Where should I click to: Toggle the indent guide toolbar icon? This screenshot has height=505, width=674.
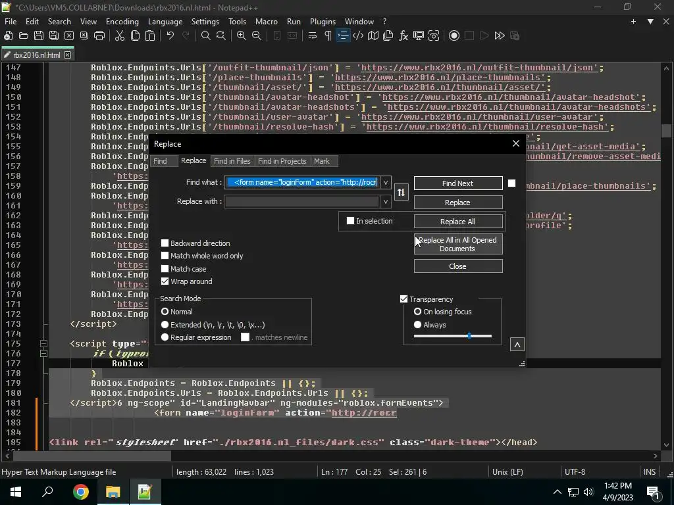coord(343,36)
